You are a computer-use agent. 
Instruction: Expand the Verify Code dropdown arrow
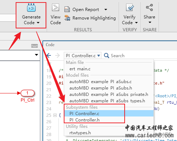pos(136,23)
